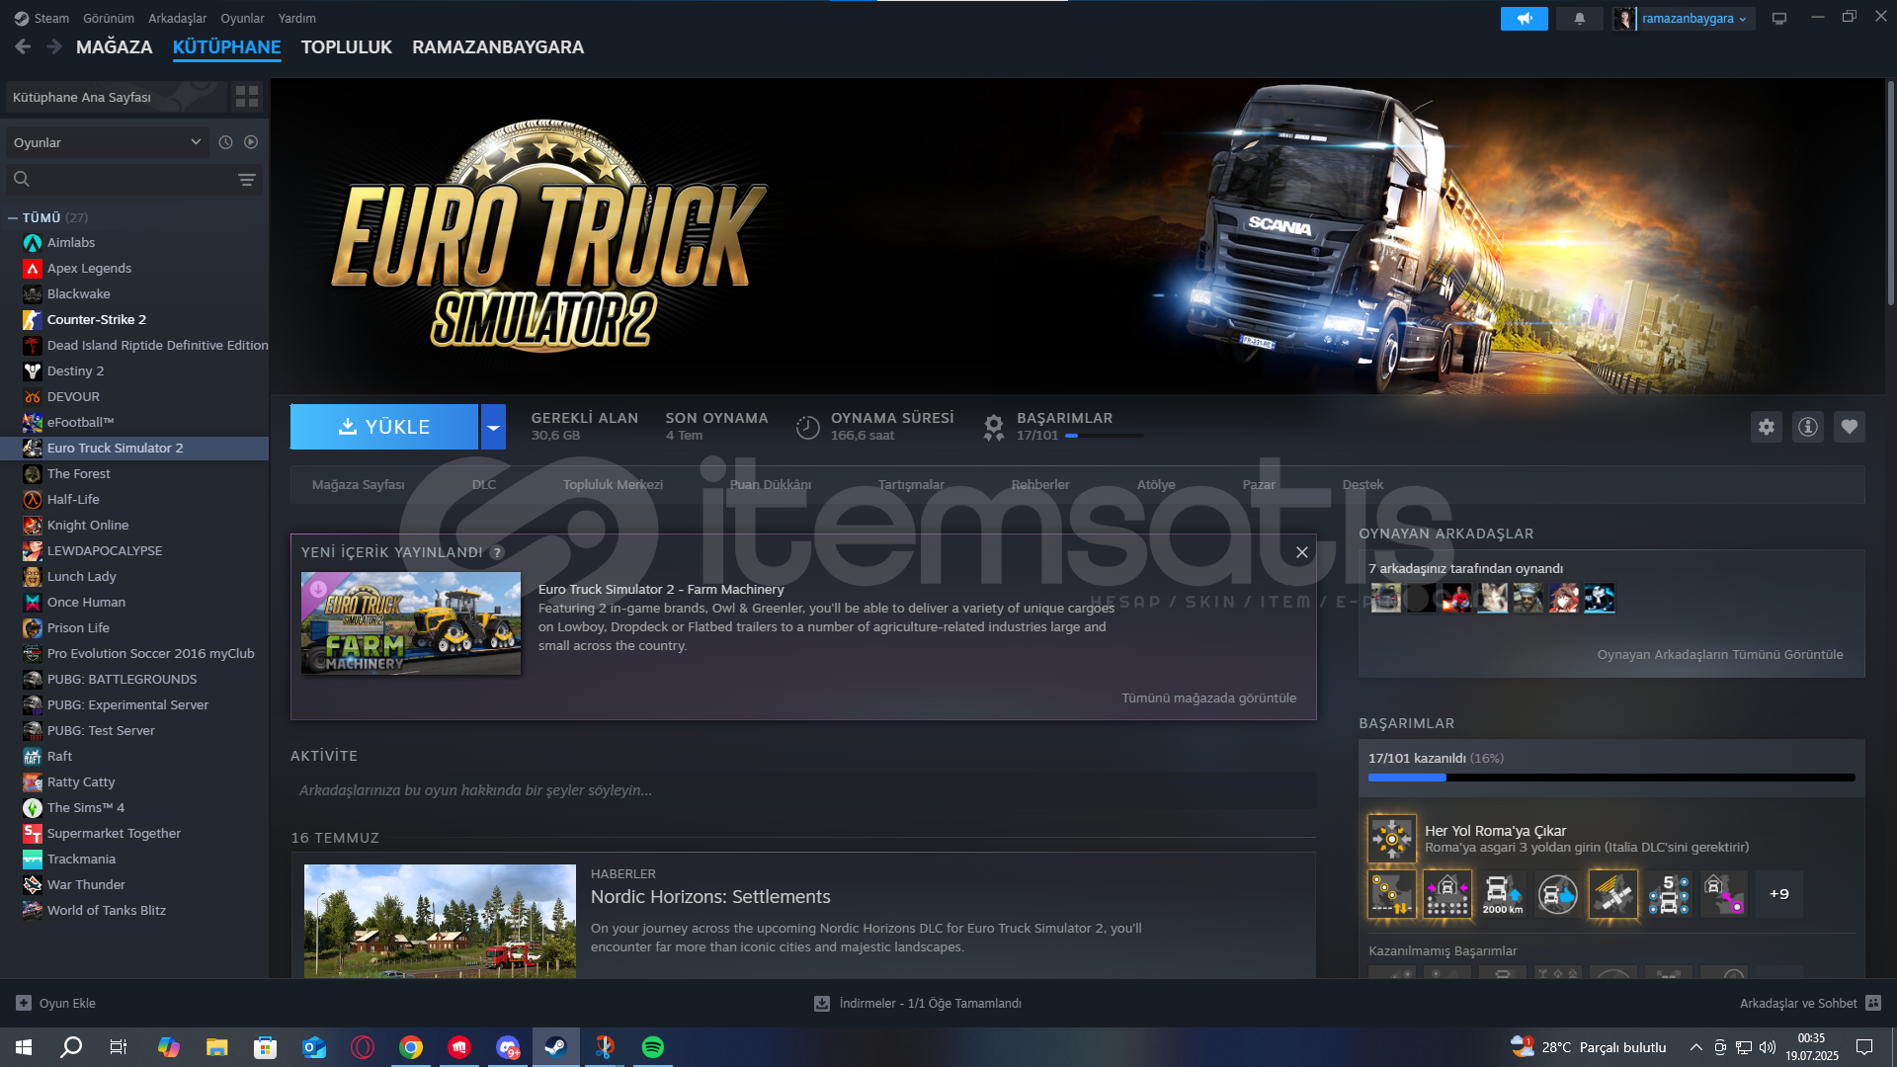Open game settings gear icon
This screenshot has width=1897, height=1067.
pyautogui.click(x=1767, y=427)
